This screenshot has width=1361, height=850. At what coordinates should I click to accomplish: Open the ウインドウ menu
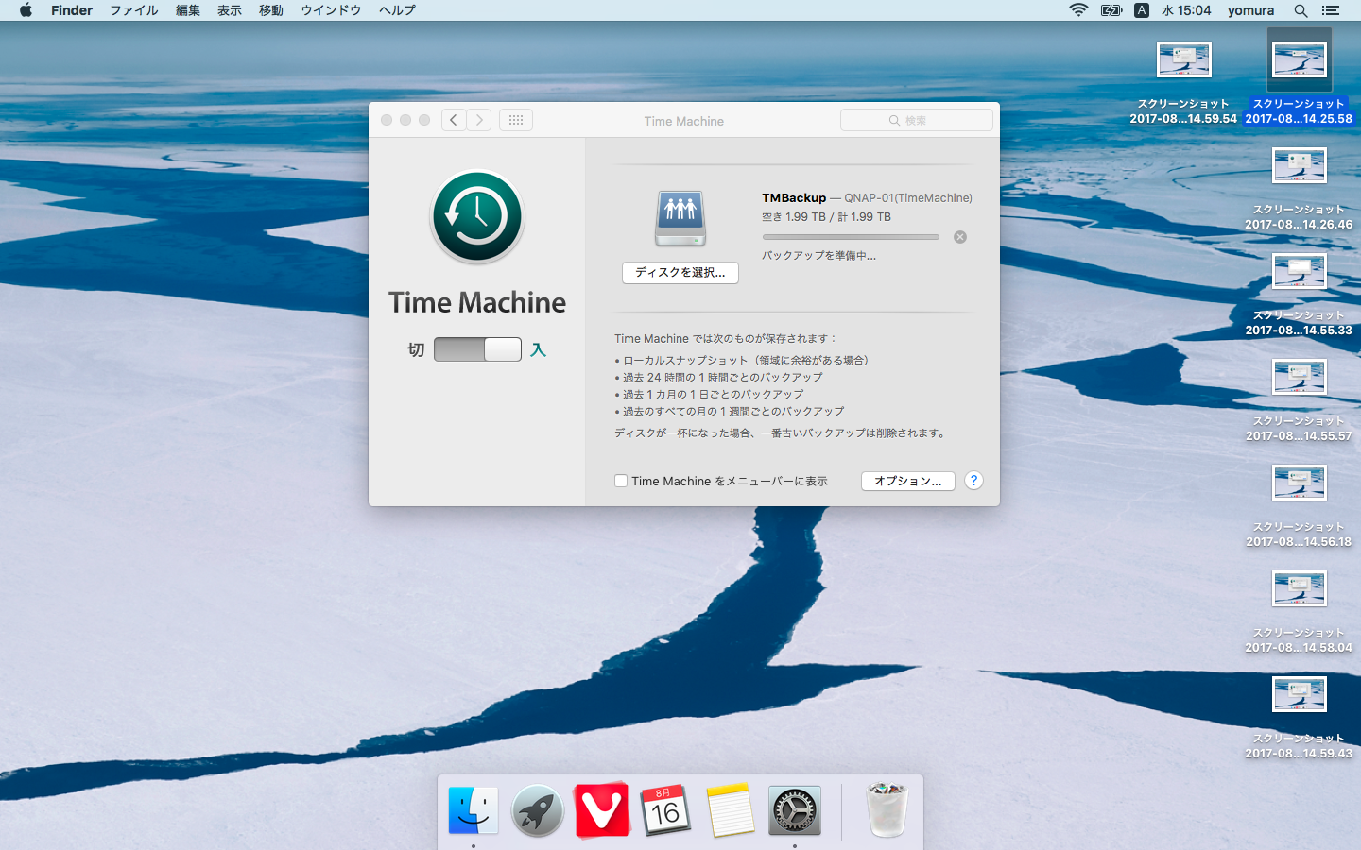pyautogui.click(x=331, y=10)
